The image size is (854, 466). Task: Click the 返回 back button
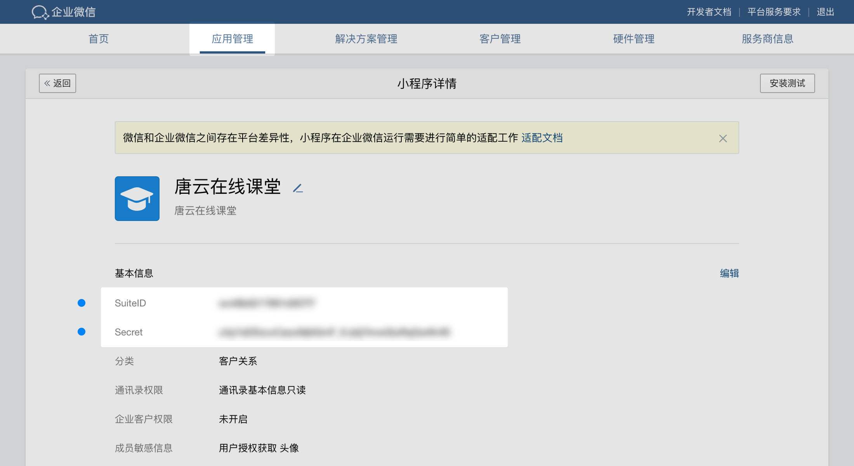point(57,83)
